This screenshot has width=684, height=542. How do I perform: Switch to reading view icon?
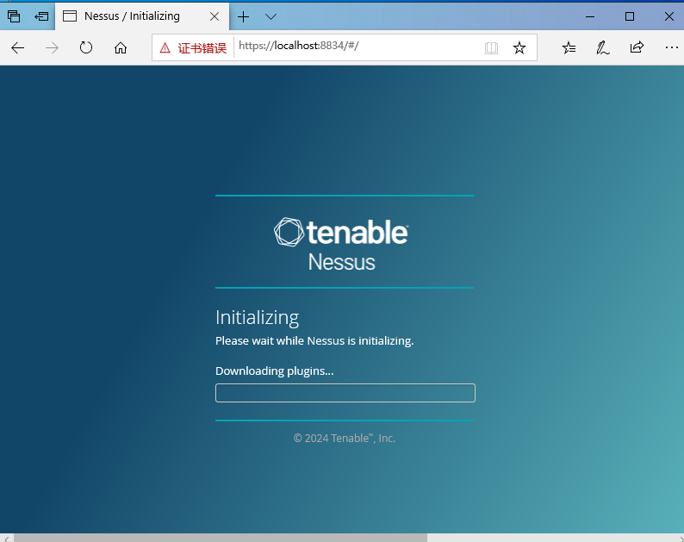click(x=491, y=47)
